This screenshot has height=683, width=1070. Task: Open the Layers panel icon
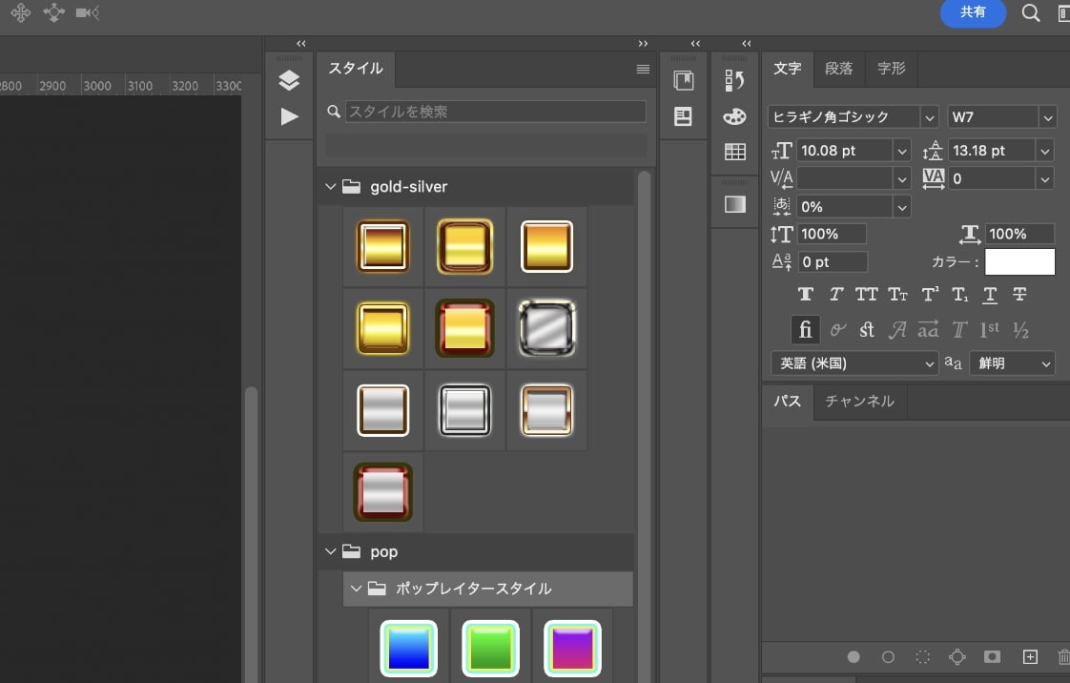(x=289, y=80)
